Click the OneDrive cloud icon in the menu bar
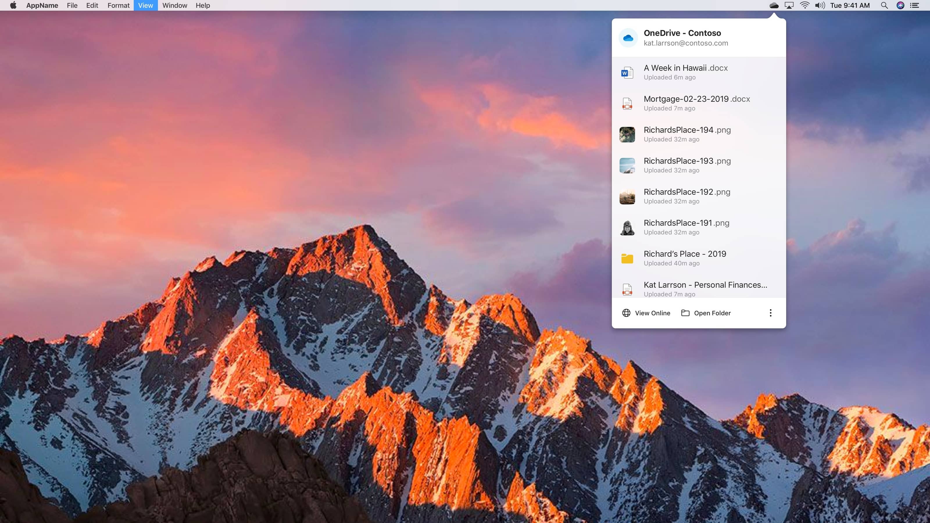This screenshot has width=930, height=523. click(774, 6)
